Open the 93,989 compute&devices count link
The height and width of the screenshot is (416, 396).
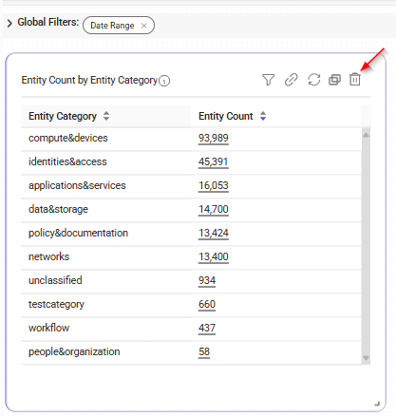click(214, 139)
